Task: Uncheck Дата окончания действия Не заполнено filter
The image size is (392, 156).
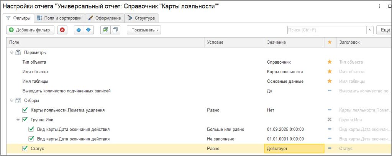Action: 31,139
